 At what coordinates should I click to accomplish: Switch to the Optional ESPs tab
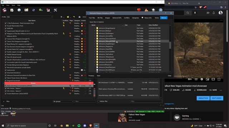tap(117, 18)
